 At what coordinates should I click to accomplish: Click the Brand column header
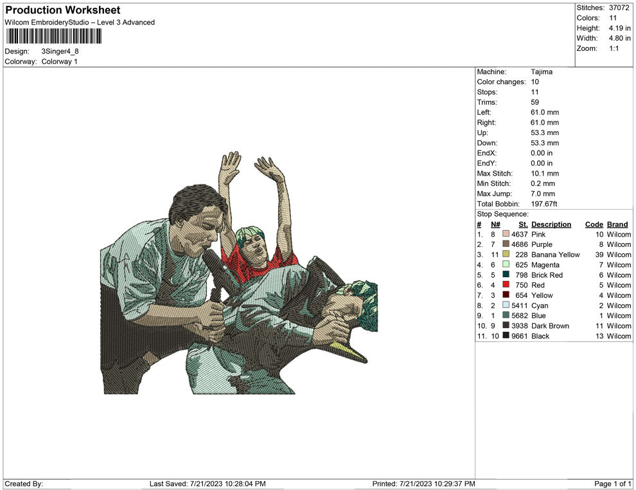coord(617,224)
